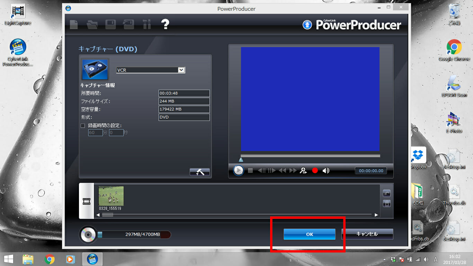Click the minutes field showing 60
473x266 pixels.
click(96, 133)
